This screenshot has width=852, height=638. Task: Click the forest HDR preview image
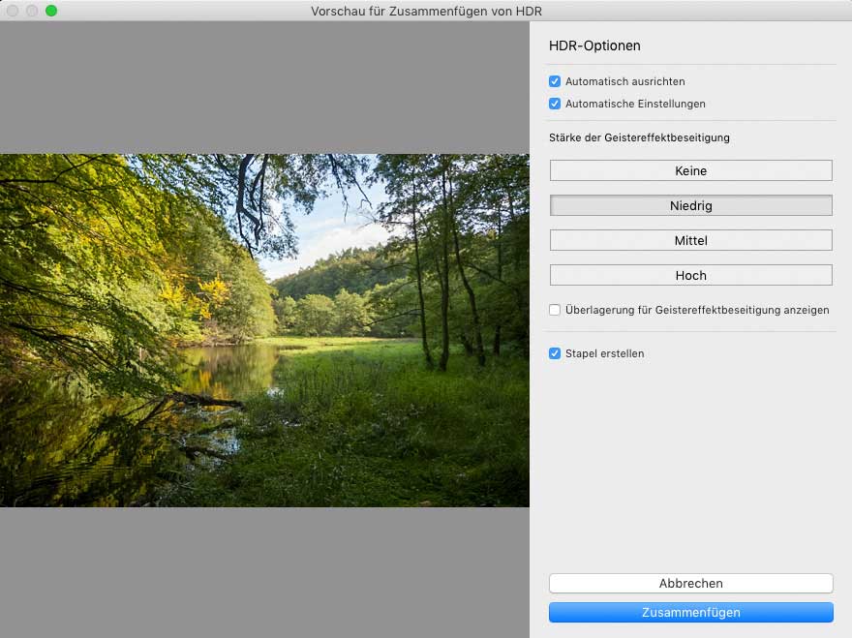pos(264,330)
